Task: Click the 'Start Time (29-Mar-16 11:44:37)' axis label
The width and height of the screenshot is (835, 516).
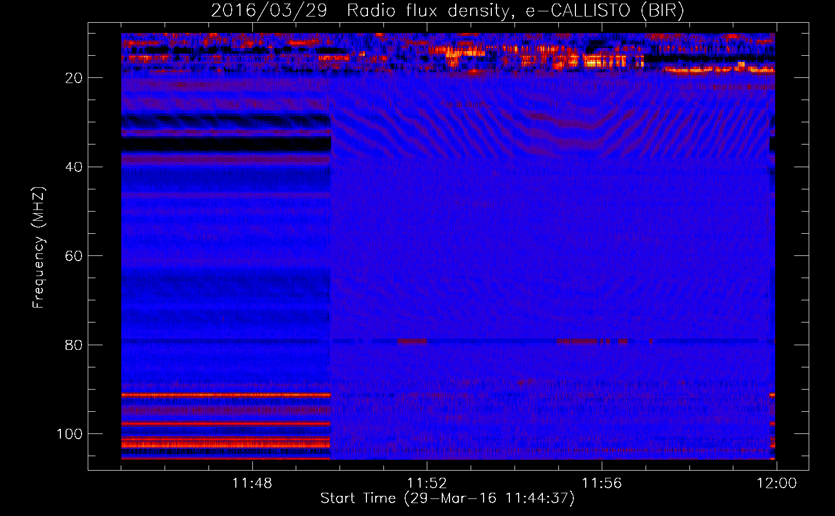Action: (x=447, y=498)
